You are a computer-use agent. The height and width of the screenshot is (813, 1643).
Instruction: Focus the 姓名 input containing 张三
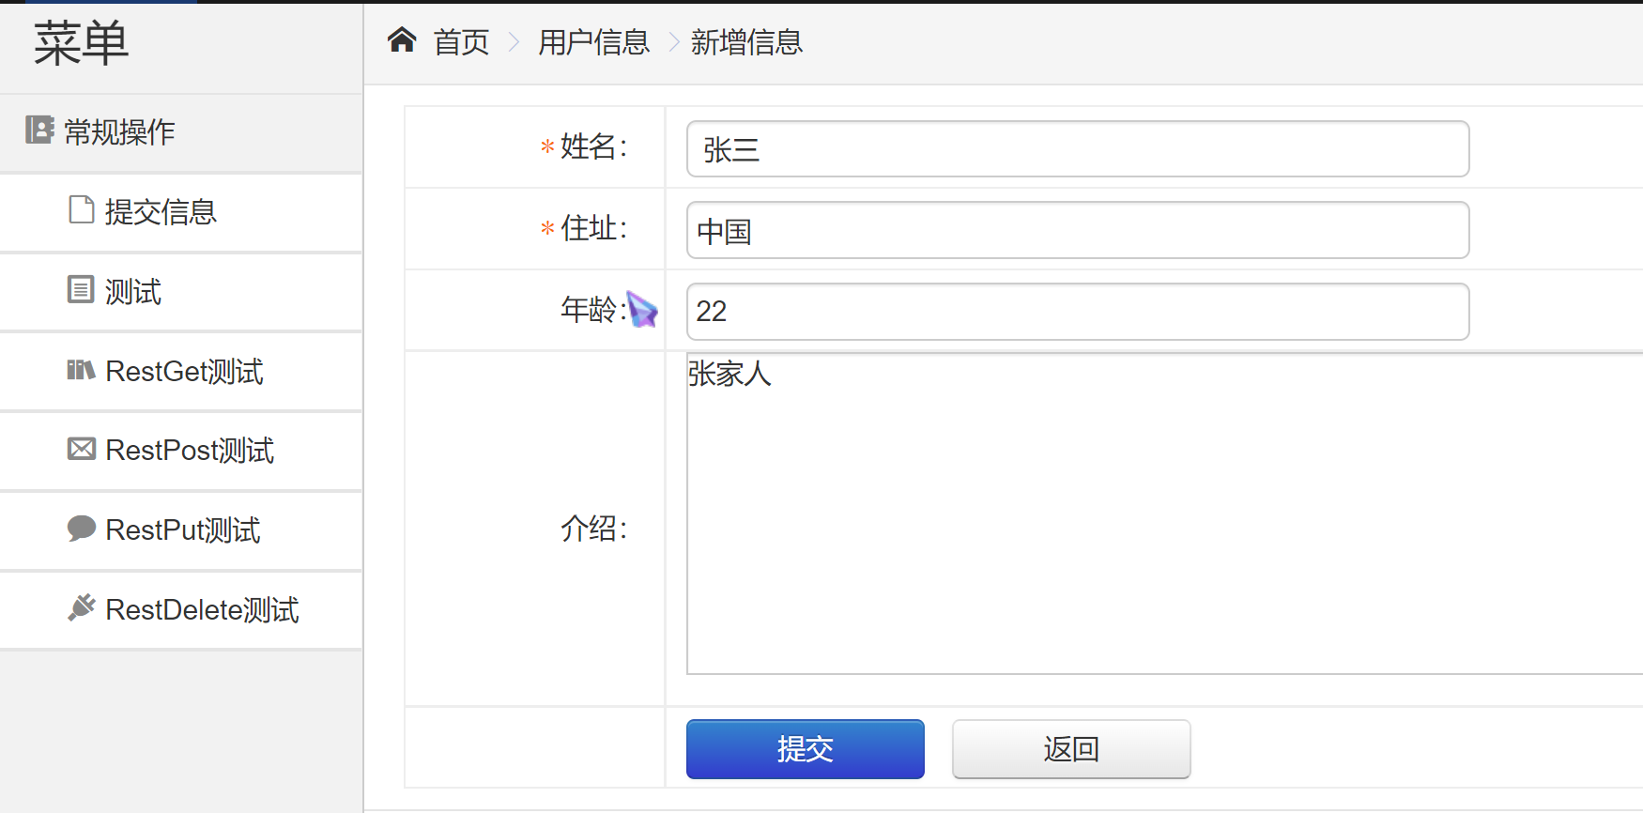pyautogui.click(x=1078, y=148)
